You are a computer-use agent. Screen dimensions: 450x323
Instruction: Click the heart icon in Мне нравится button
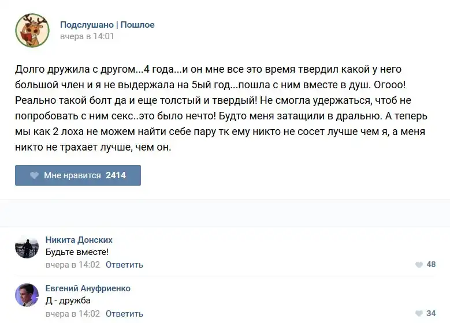click(34, 175)
